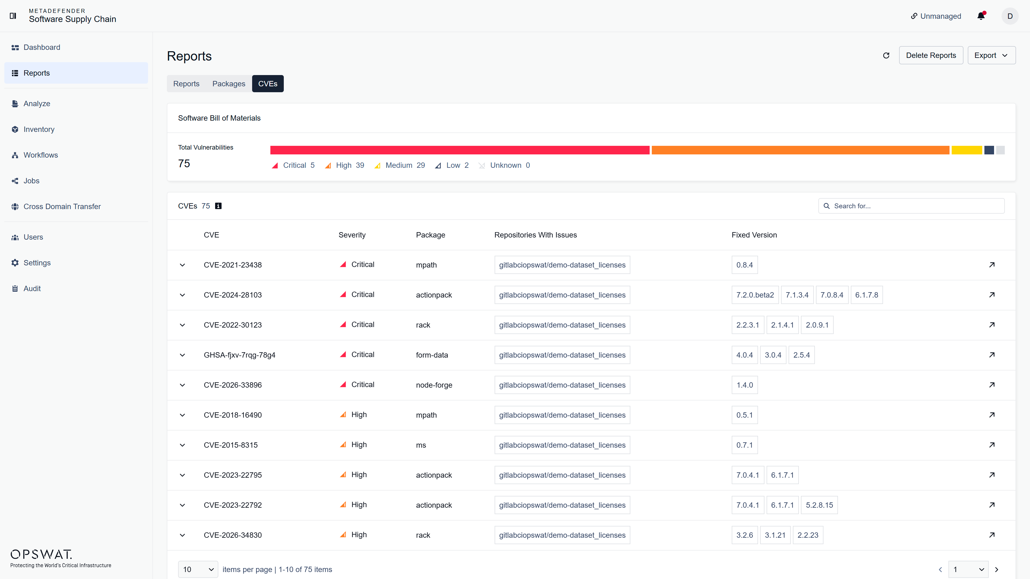Refresh the reports list

click(x=886, y=55)
